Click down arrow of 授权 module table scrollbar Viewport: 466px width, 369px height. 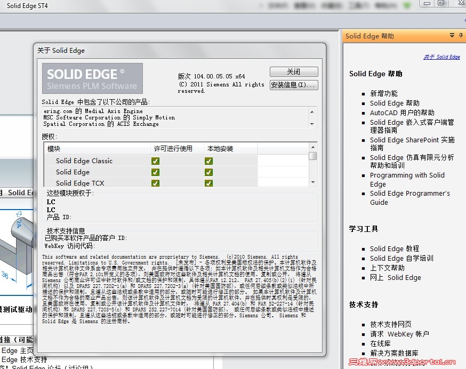pos(312,182)
